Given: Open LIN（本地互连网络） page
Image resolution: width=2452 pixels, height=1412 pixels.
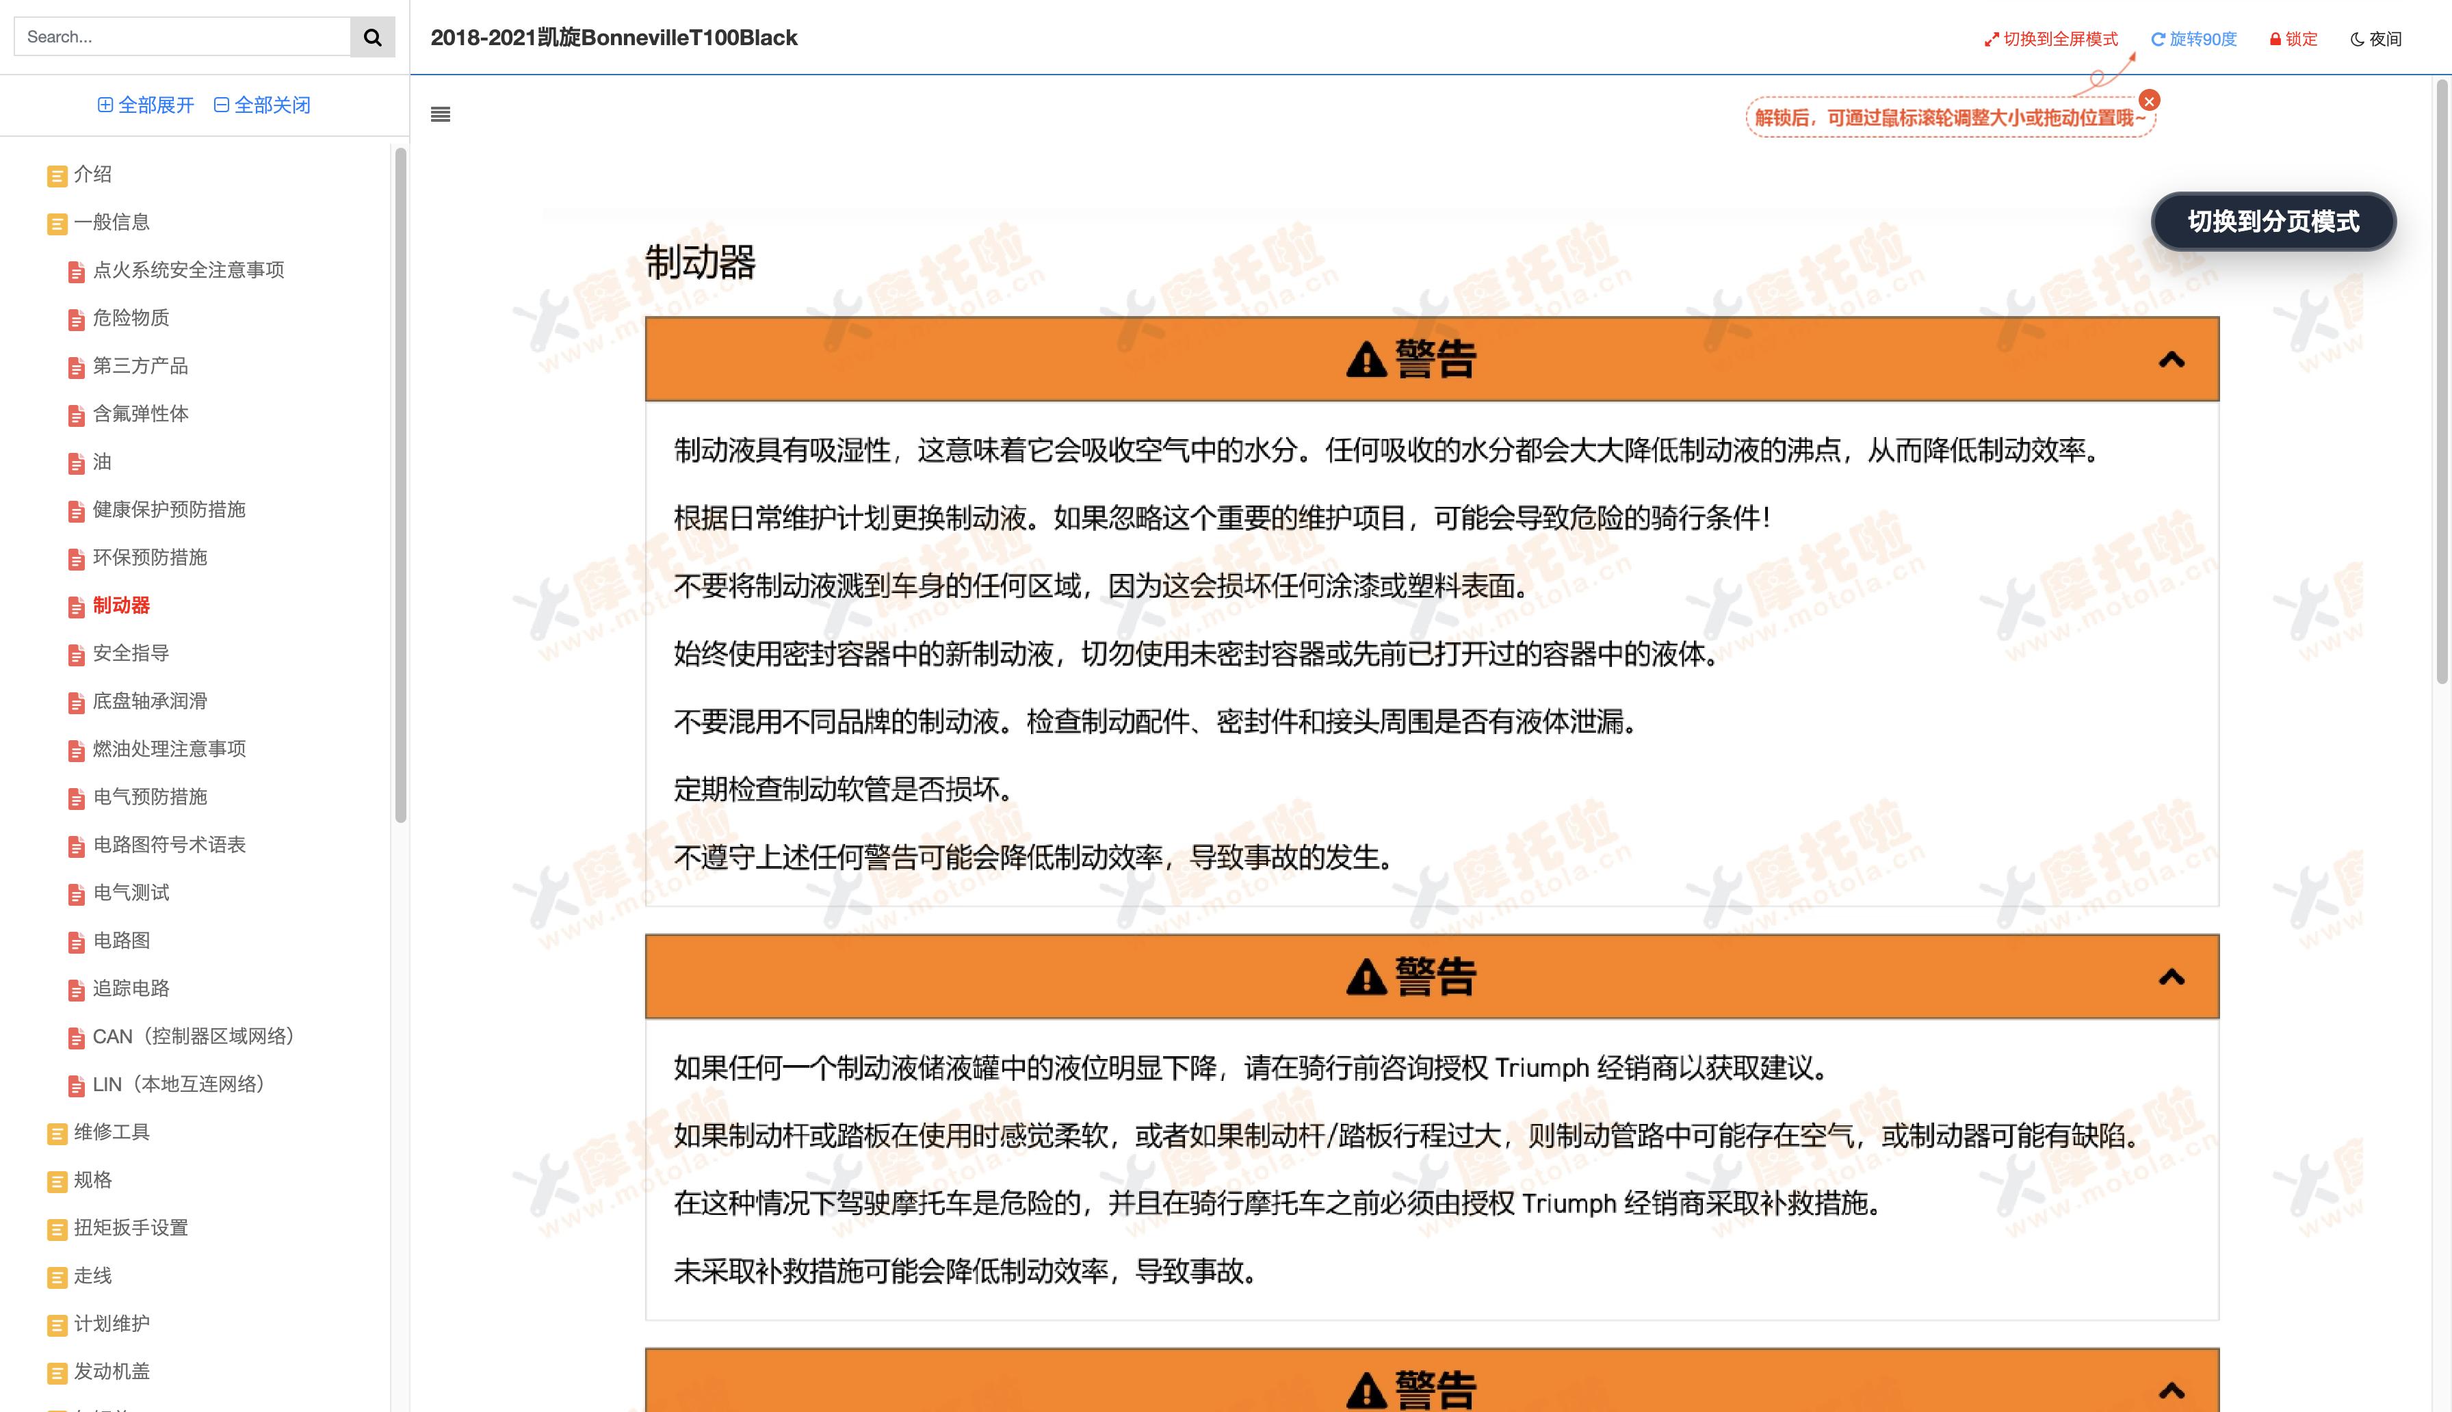Looking at the screenshot, I should [179, 1084].
